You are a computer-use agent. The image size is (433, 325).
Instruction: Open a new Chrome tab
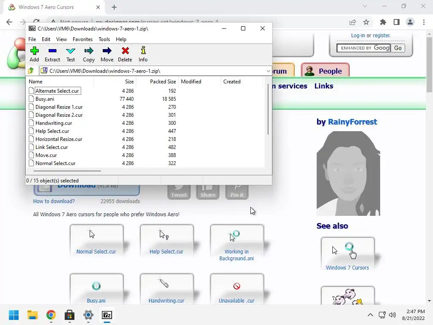click(x=114, y=7)
